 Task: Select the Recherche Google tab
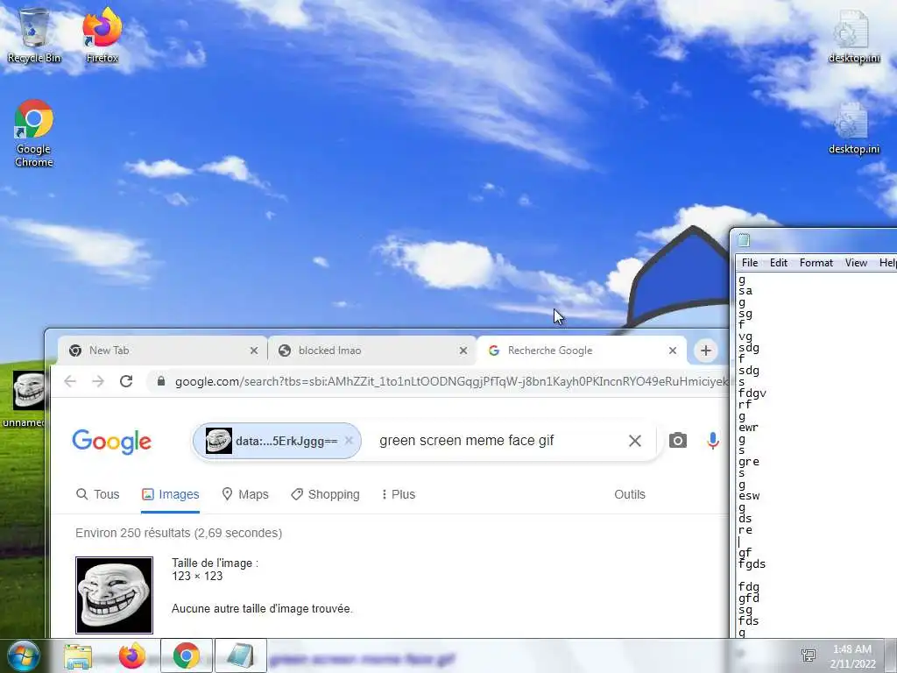coord(581,351)
